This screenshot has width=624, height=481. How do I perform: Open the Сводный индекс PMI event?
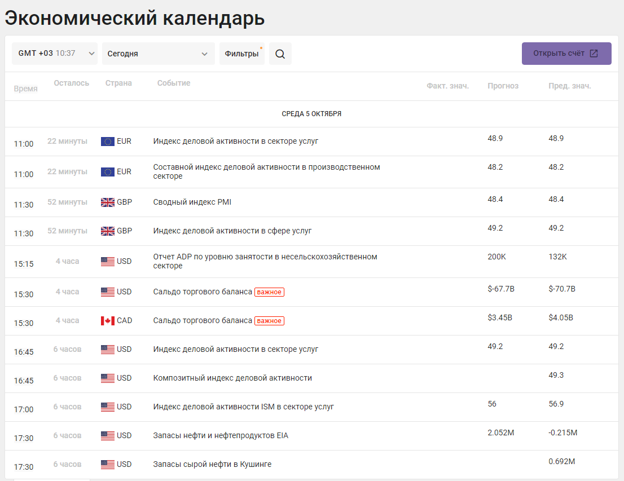[192, 202]
